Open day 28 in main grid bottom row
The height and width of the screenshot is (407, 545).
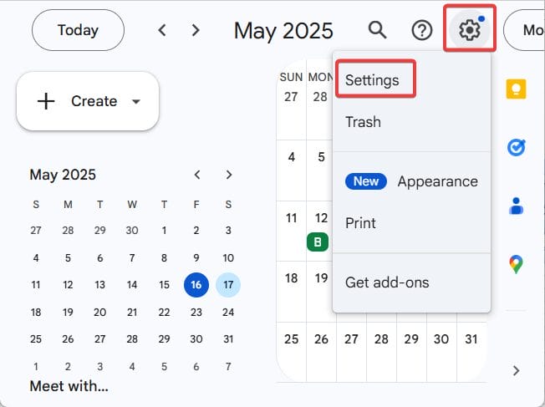(381, 339)
